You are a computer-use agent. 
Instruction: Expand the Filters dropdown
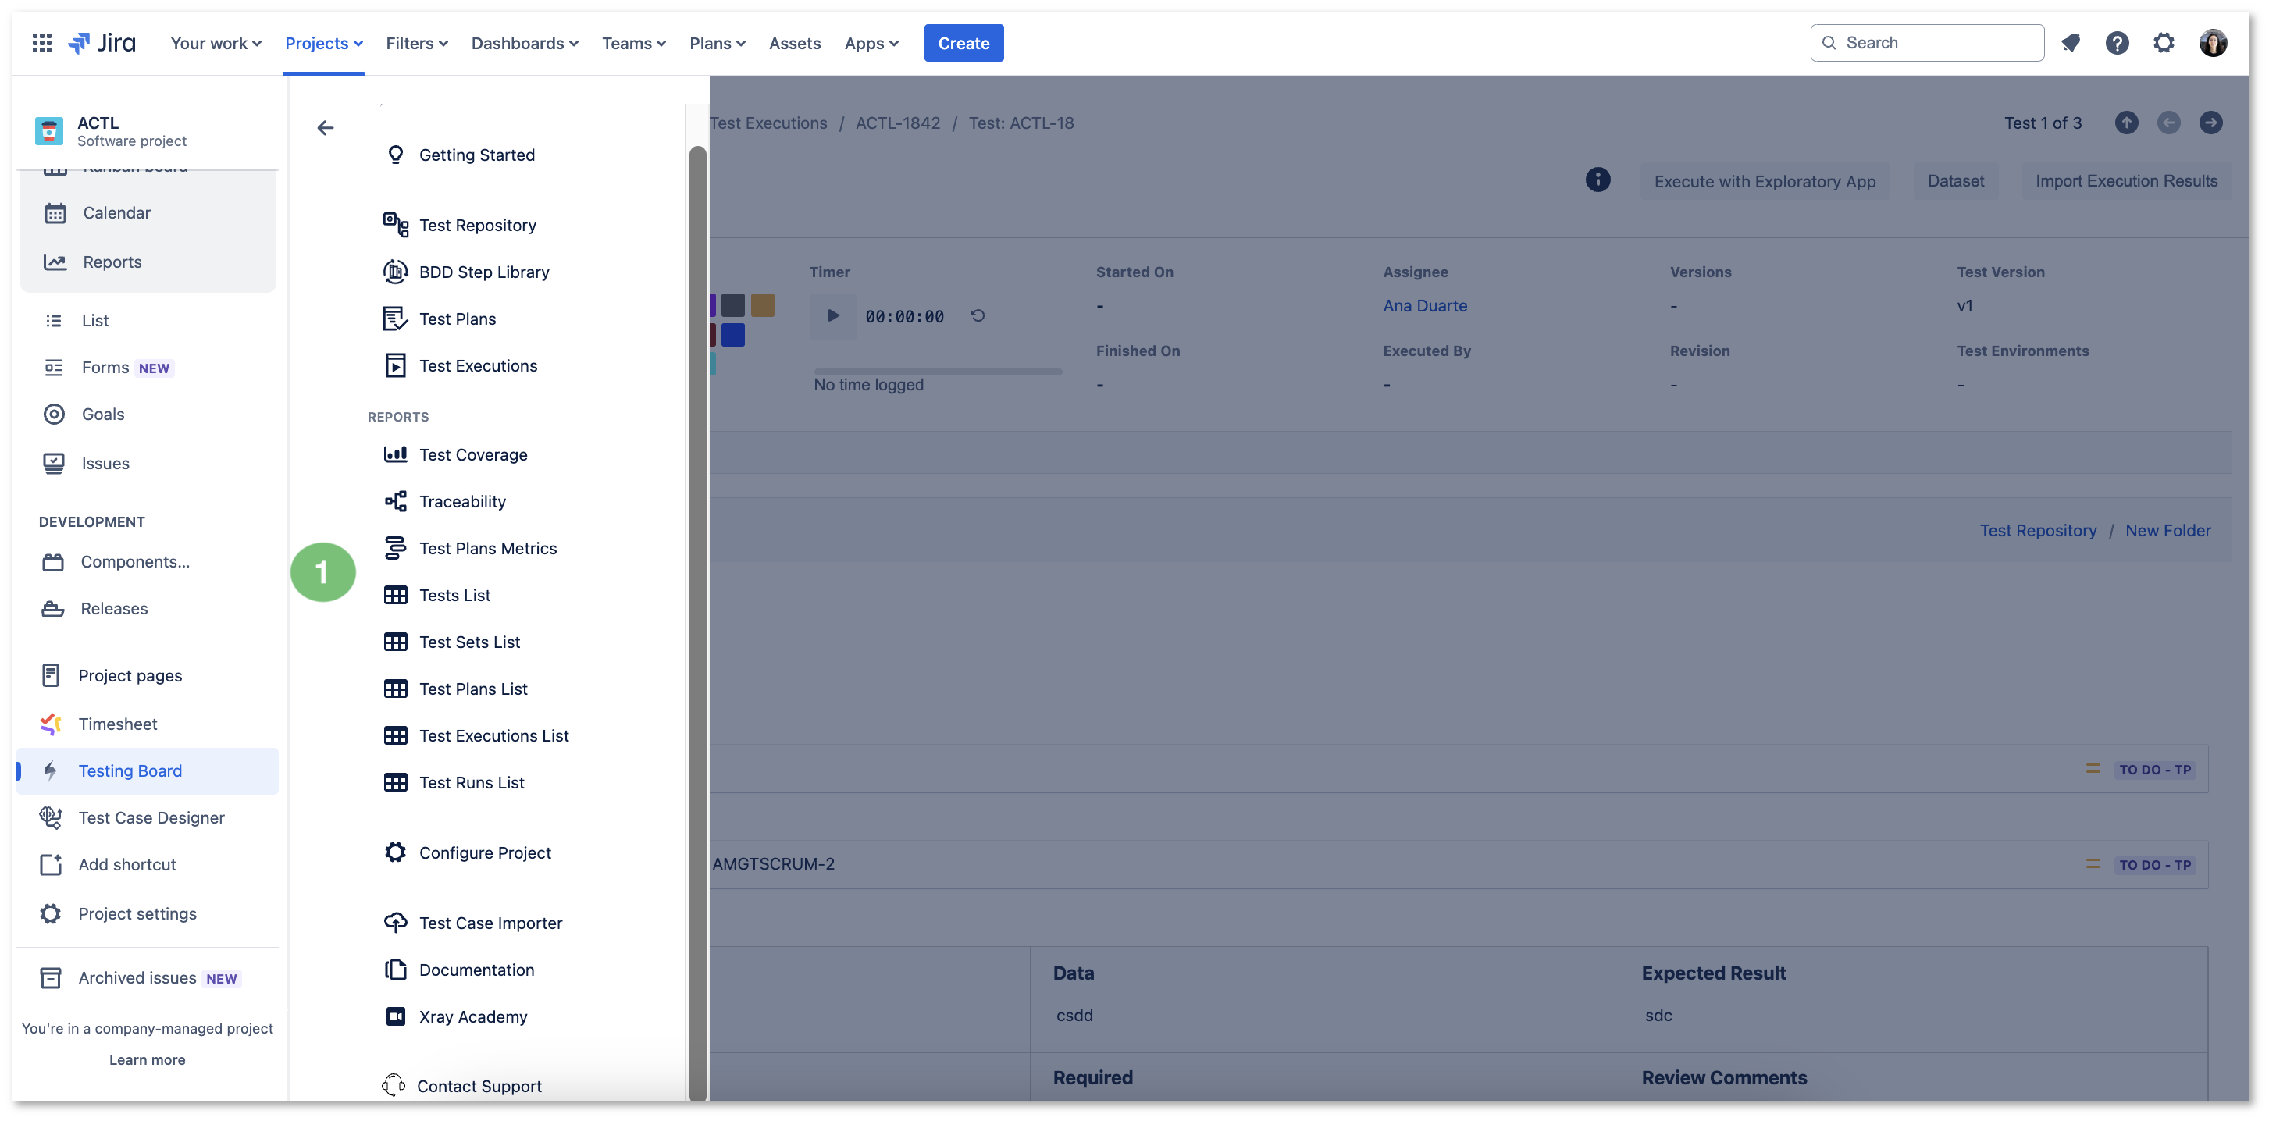click(417, 43)
